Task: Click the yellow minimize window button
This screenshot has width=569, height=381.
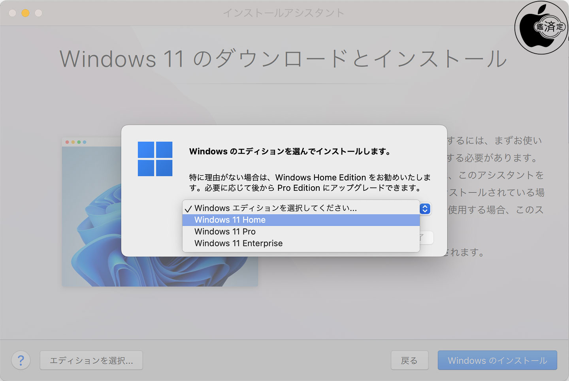Action: point(25,13)
